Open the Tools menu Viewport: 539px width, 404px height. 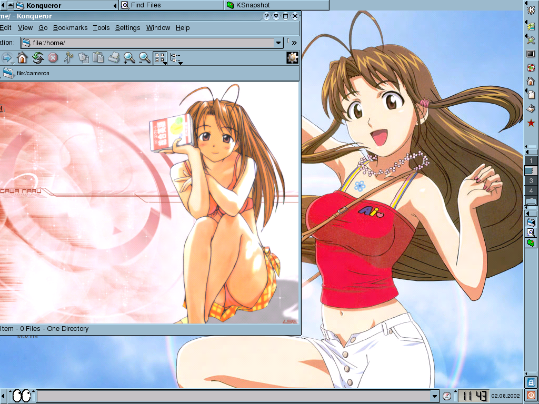[x=101, y=28]
